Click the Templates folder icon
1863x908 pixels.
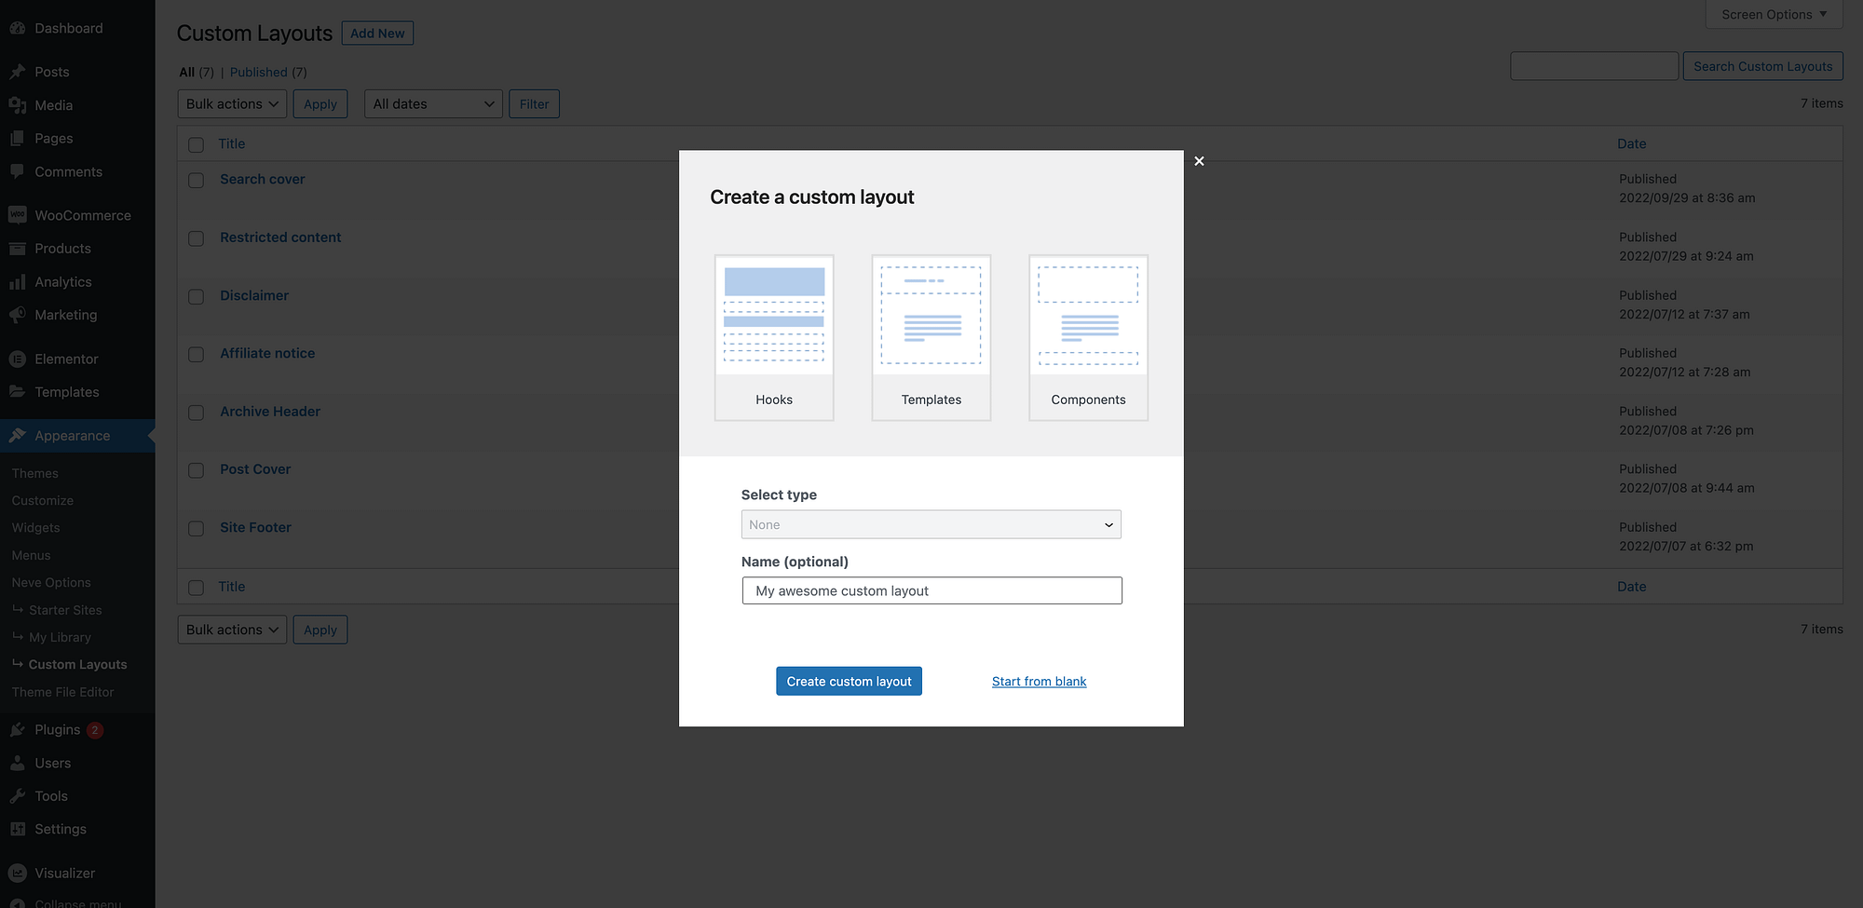17,392
